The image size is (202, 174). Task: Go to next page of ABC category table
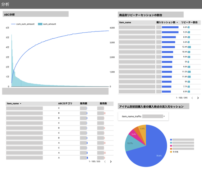tap(111, 162)
